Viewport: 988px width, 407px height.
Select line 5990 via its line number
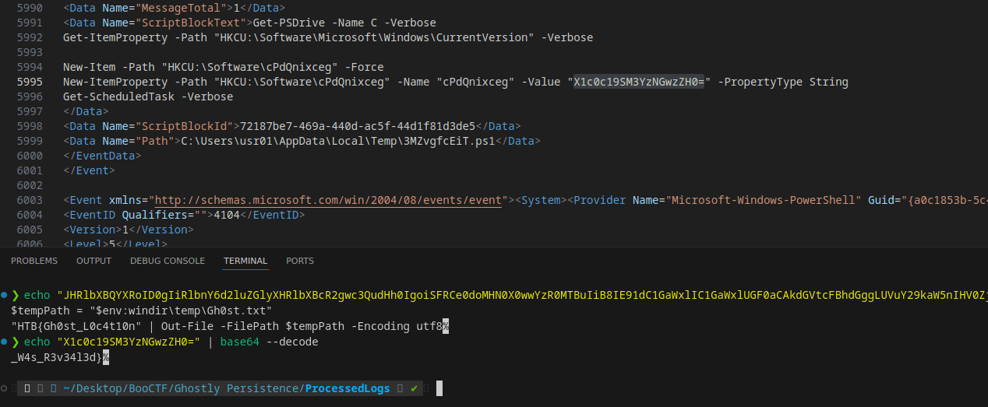(30, 8)
